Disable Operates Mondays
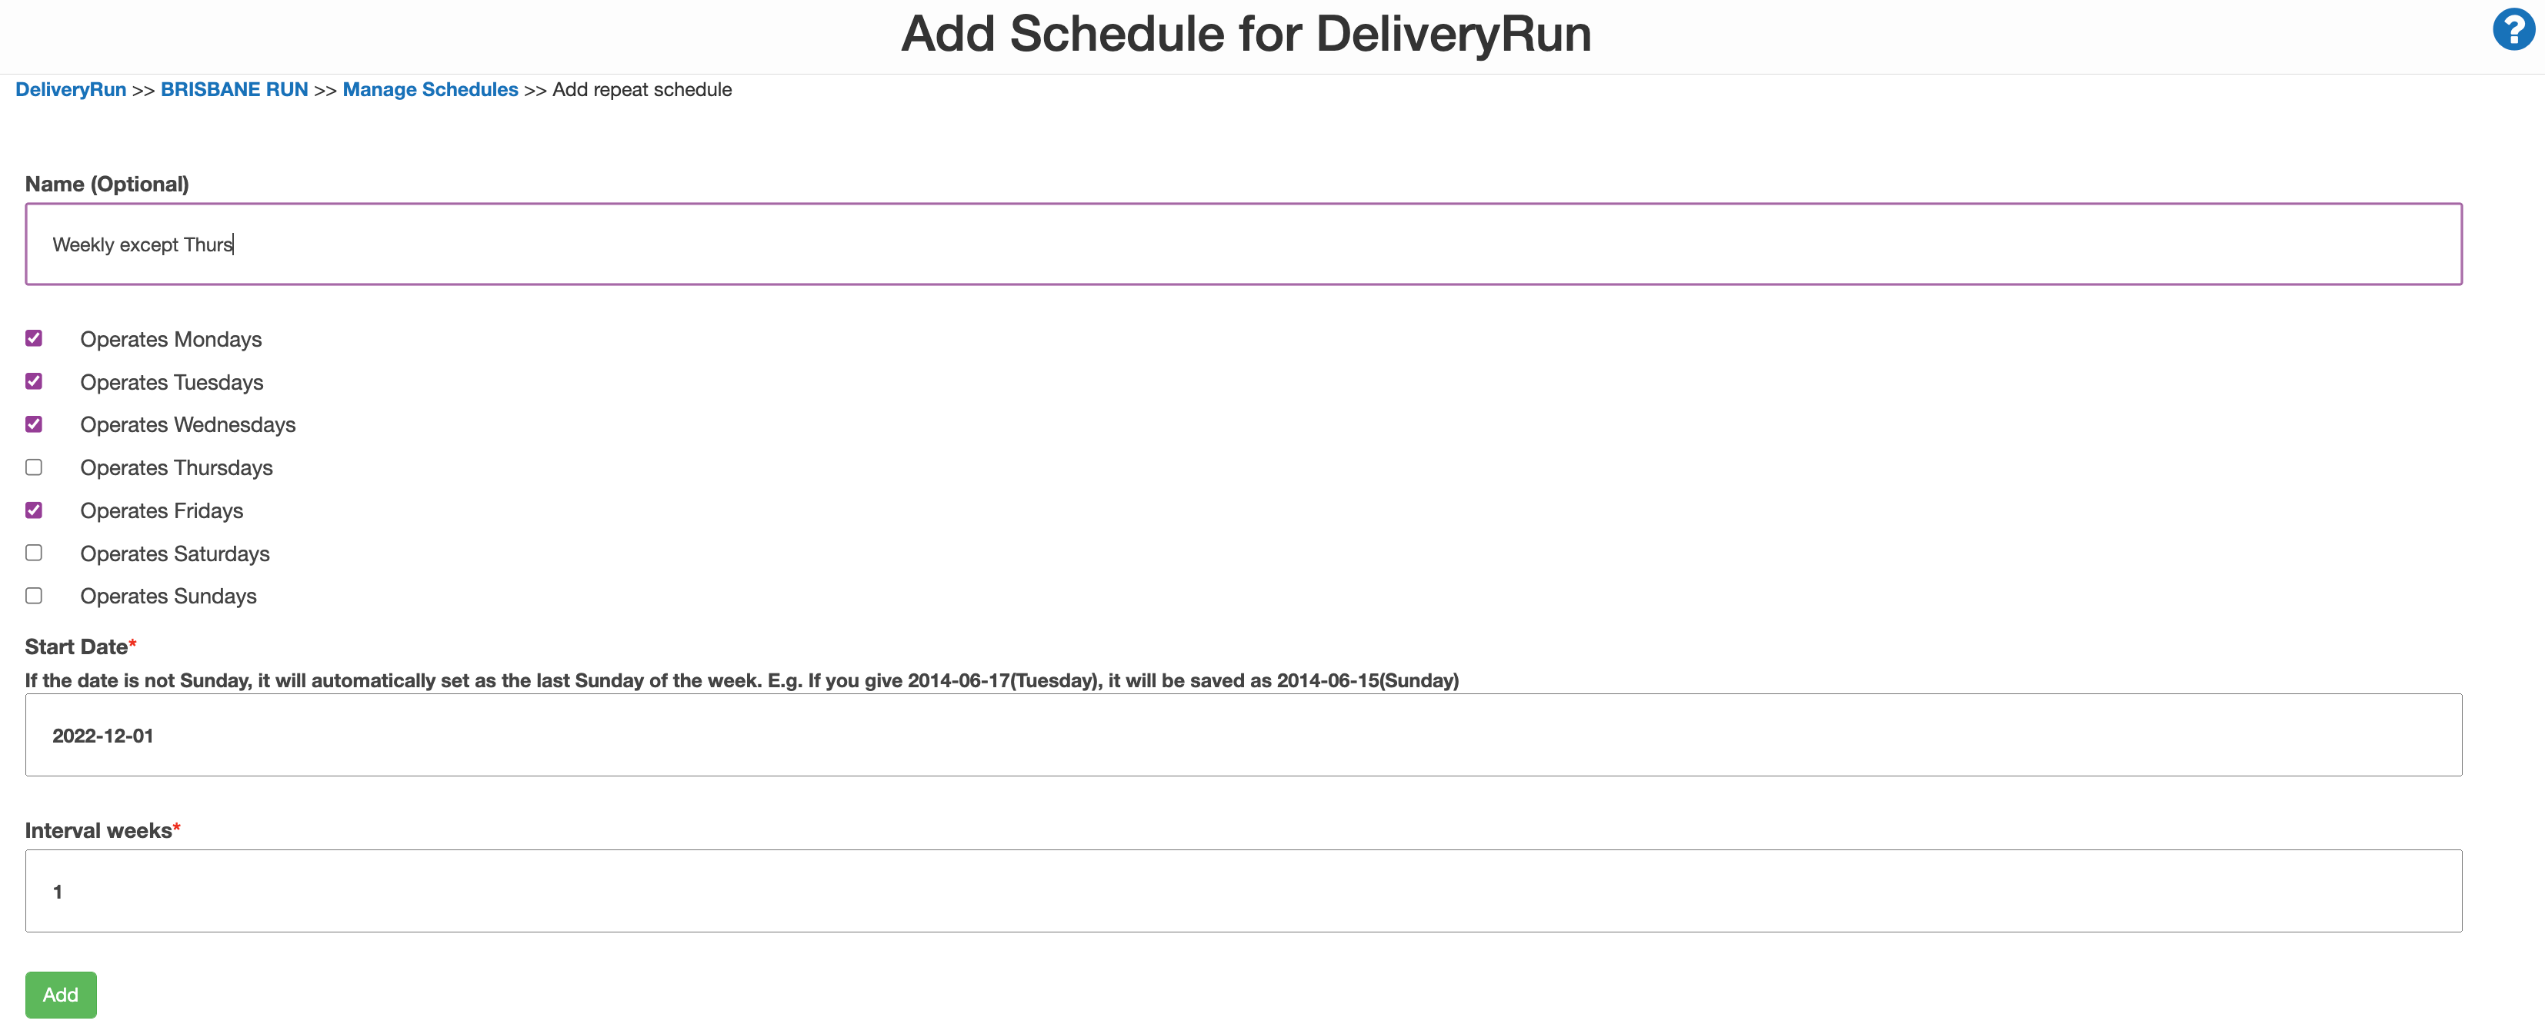The image size is (2545, 1027). tap(35, 339)
